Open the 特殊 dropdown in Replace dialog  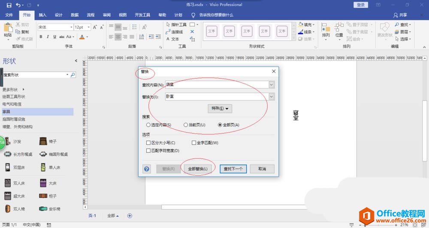click(220, 109)
